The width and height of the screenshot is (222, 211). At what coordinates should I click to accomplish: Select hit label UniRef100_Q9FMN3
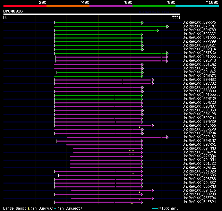(199, 149)
